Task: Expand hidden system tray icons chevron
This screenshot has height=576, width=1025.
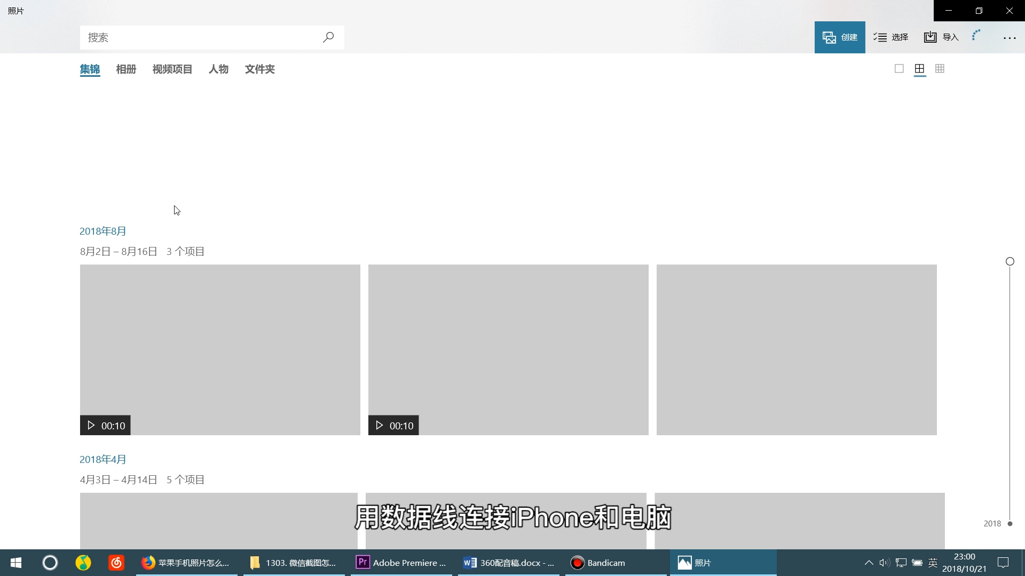Action: (869, 563)
